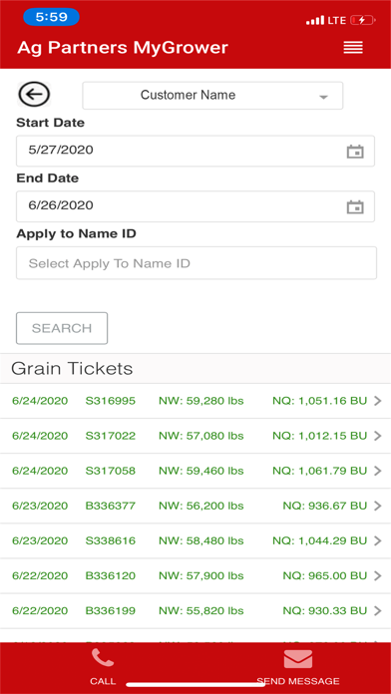Tap the Send Message envelope icon
The width and height of the screenshot is (391, 694).
pyautogui.click(x=298, y=659)
